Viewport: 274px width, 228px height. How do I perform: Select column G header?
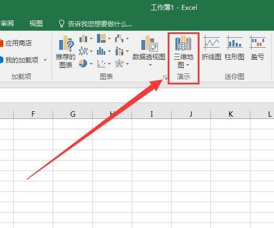coord(73,114)
